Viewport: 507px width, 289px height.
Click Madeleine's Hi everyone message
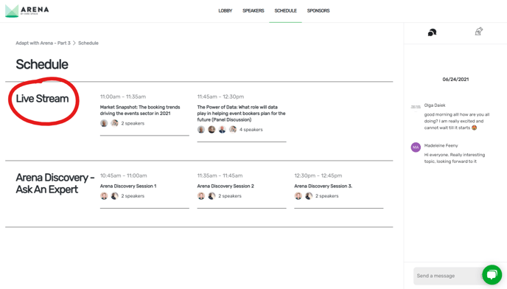[x=454, y=158]
